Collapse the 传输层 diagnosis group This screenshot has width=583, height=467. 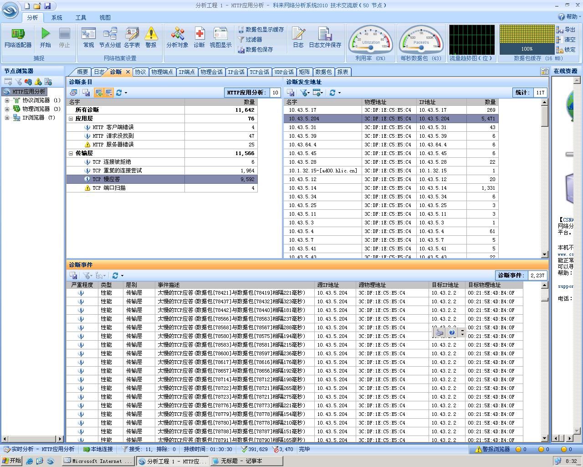(71, 153)
